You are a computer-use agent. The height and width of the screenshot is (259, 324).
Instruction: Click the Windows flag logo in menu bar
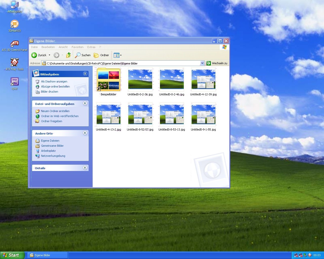tap(224, 47)
